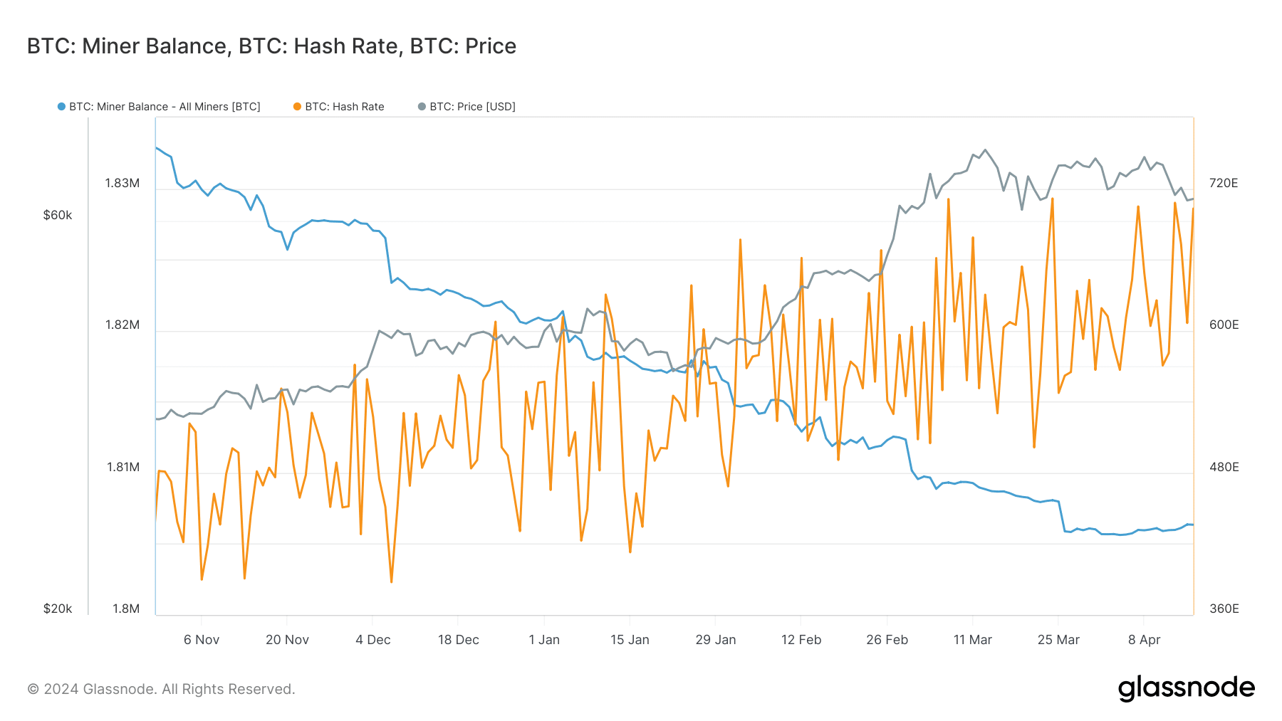Click the '6 Nov' x-axis label
Image resolution: width=1282 pixels, height=721 pixels.
(x=202, y=640)
